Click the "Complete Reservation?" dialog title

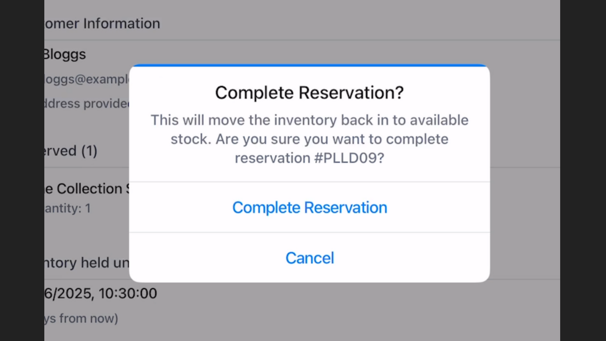[309, 93]
